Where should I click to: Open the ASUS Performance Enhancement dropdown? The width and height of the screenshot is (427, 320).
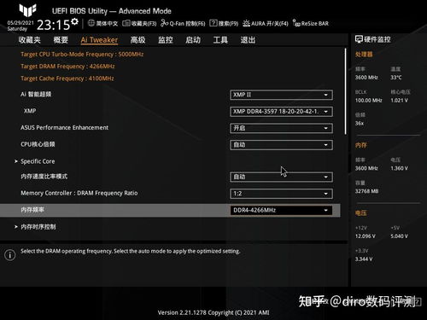[x=281, y=128]
